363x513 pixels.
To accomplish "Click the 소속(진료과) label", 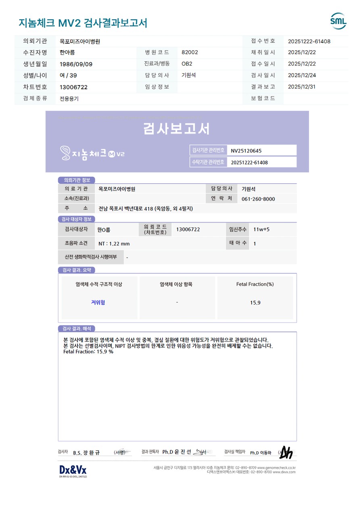I will (x=76, y=199).
